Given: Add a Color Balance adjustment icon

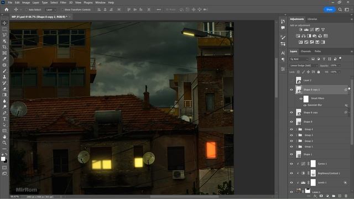Looking at the screenshot, I should click(304, 36).
